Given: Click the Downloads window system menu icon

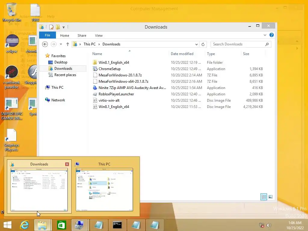Looking at the screenshot, I should click(42, 27).
